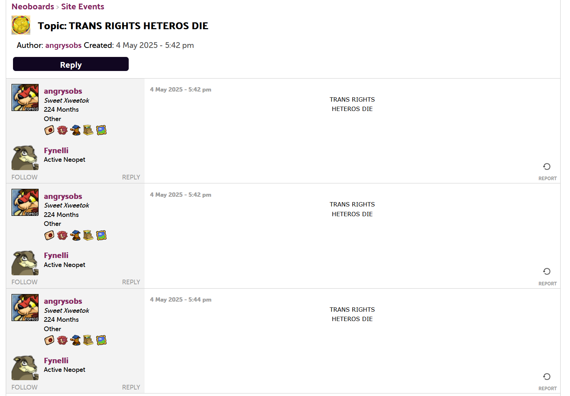Open Fynelli pet link in third post
The height and width of the screenshot is (396, 570).
(x=56, y=361)
